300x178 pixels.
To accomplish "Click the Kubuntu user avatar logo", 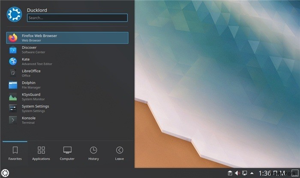I will (x=14, y=14).
